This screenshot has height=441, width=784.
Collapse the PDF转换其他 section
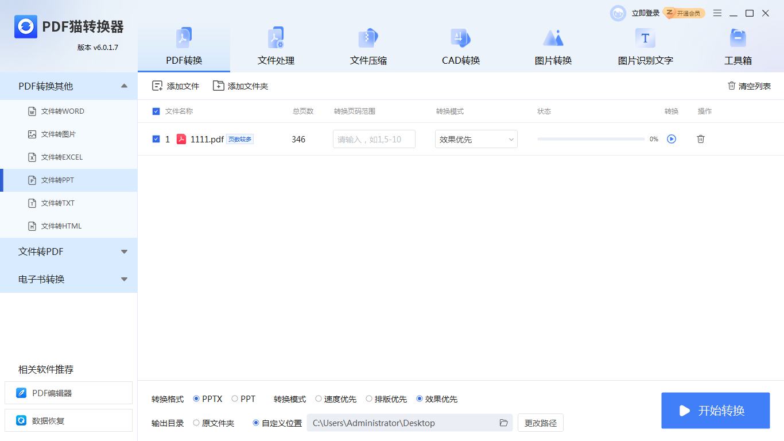(x=69, y=86)
